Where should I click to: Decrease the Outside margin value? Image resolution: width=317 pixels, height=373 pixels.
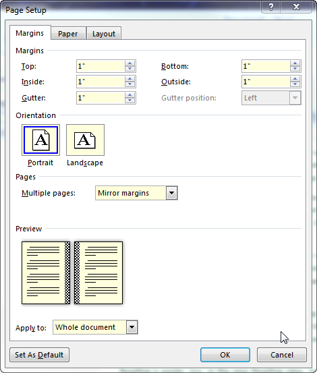[x=295, y=84]
